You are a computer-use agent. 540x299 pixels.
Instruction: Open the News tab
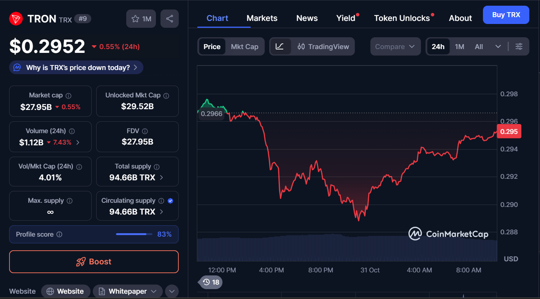click(307, 18)
